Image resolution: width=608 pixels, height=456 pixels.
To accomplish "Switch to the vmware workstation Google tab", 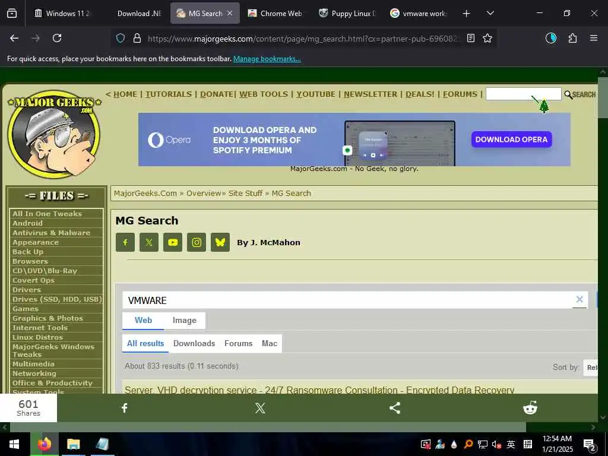I will coord(419,14).
